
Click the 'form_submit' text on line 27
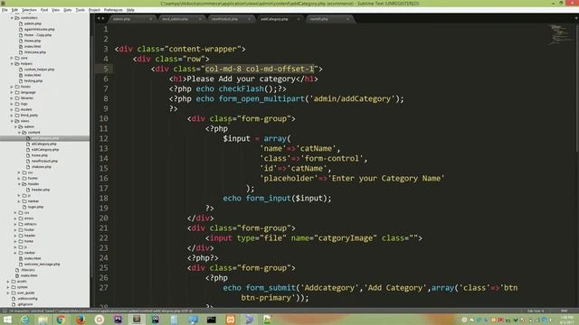click(271, 288)
